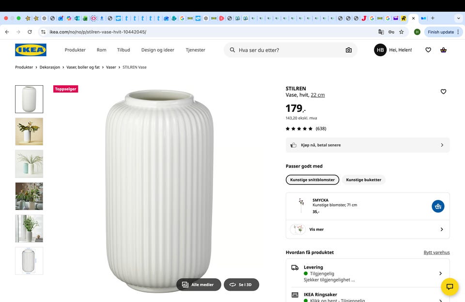The height and width of the screenshot is (302, 465).
Task: Click the 22 cm size link
Action: [x=318, y=95]
